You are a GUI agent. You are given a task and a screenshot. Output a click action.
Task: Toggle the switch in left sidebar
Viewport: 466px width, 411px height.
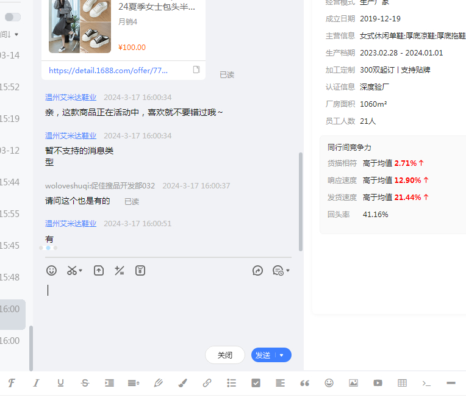pyautogui.click(x=13, y=17)
